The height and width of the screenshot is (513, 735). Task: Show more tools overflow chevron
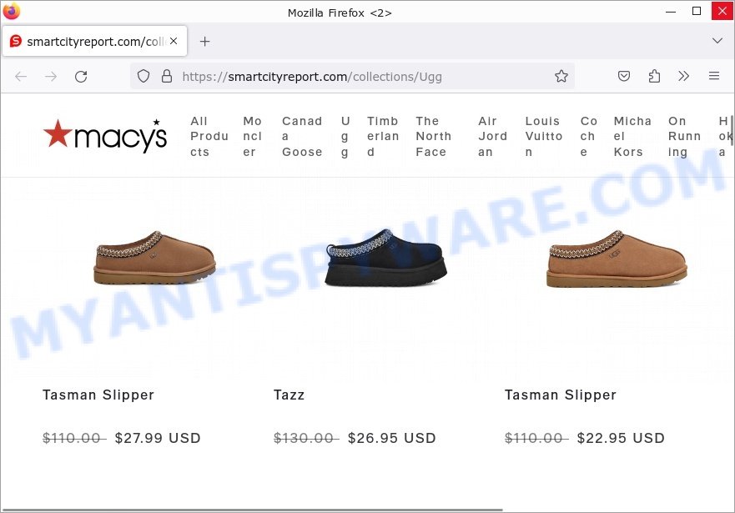click(x=684, y=76)
